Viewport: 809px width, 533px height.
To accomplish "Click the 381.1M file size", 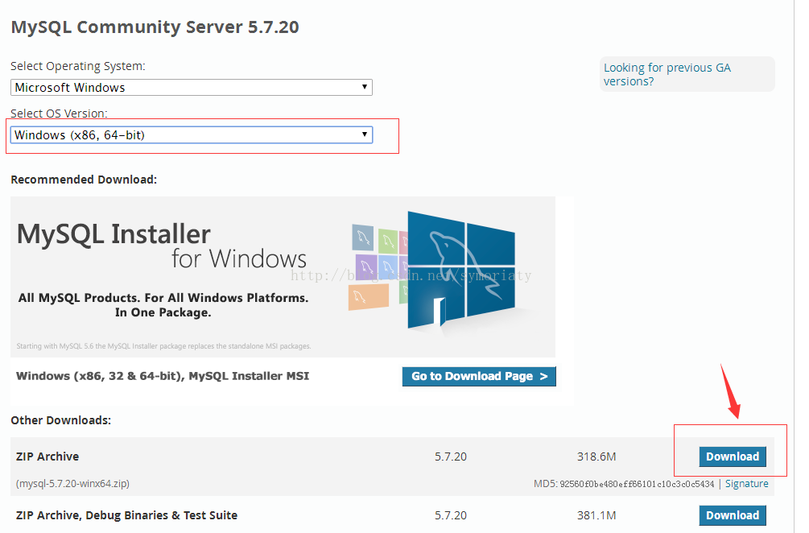I will click(596, 515).
